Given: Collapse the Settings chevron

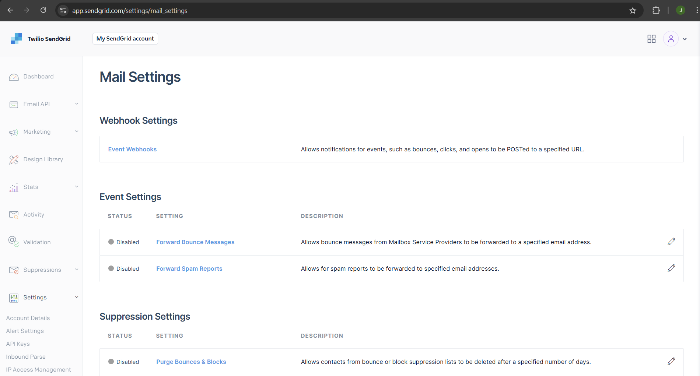Looking at the screenshot, I should pyautogui.click(x=77, y=297).
